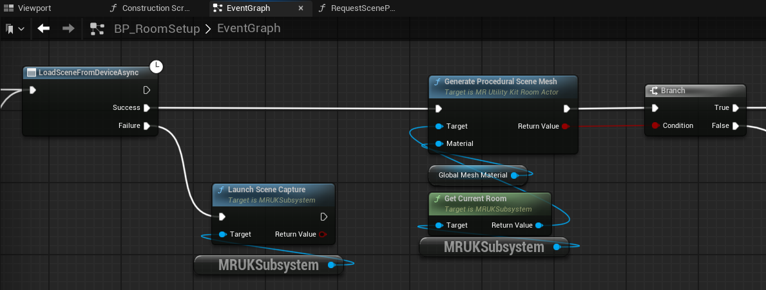The height and width of the screenshot is (290, 766).
Task: Click EventGraph in the breadcrumb path
Action: pos(249,29)
